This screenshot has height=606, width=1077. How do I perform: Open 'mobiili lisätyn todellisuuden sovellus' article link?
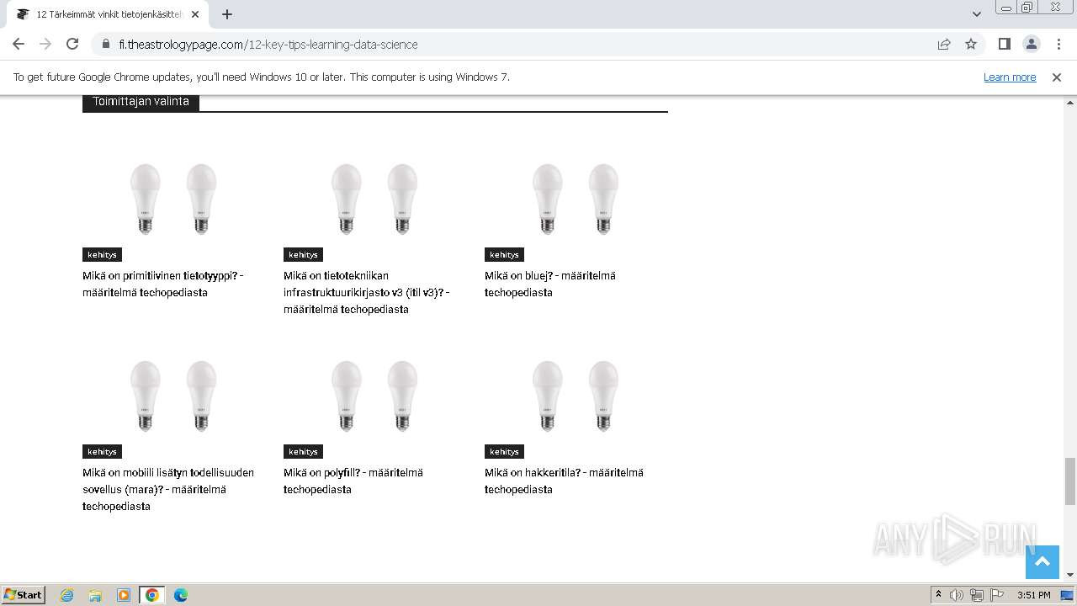[168, 489]
